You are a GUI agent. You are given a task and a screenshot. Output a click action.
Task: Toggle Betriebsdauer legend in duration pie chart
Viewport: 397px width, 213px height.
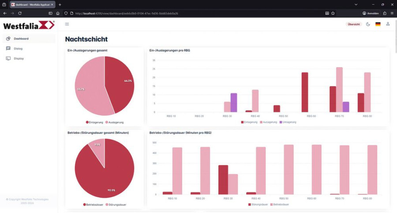[x=93, y=205]
